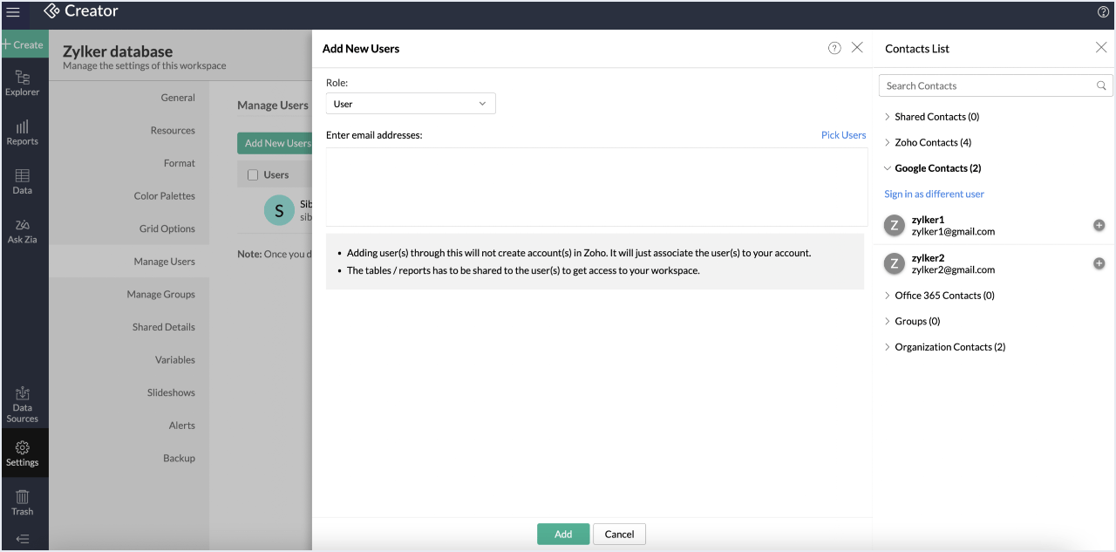
Task: Click the Add button
Action: 563,534
